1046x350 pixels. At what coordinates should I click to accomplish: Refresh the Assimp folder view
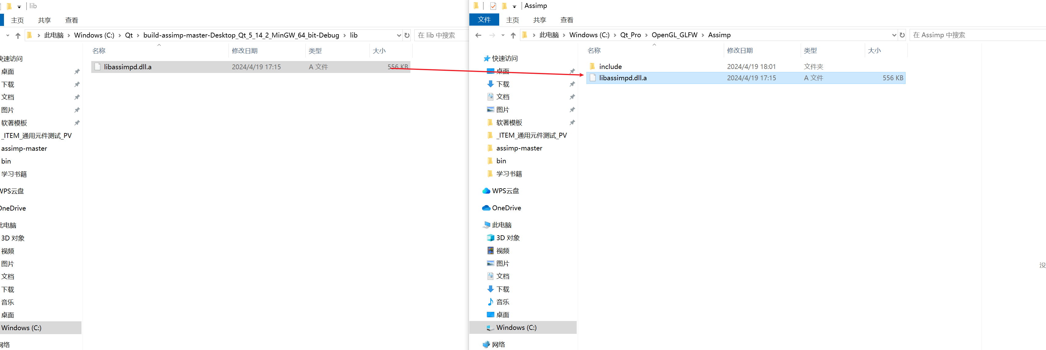(902, 35)
